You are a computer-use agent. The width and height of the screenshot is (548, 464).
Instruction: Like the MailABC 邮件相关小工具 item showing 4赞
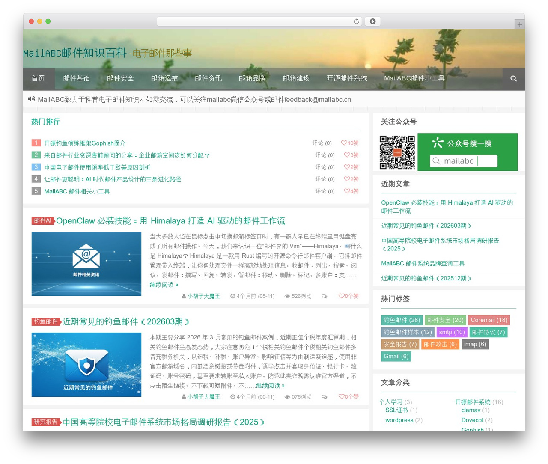point(351,191)
